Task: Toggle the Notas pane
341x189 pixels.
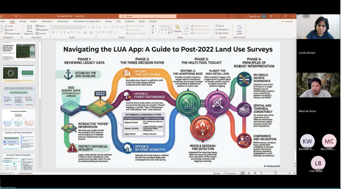Action: tap(217, 173)
